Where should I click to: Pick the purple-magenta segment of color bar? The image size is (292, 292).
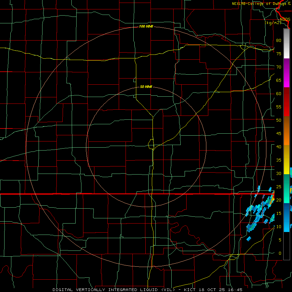[286, 73]
